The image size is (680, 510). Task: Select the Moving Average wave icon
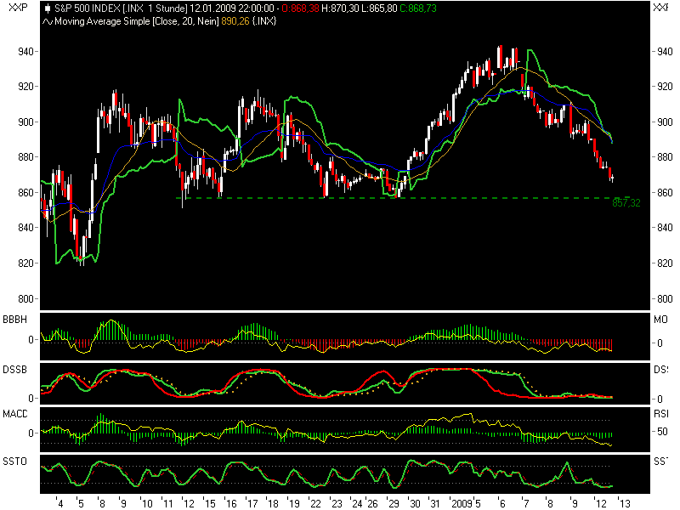click(x=46, y=21)
